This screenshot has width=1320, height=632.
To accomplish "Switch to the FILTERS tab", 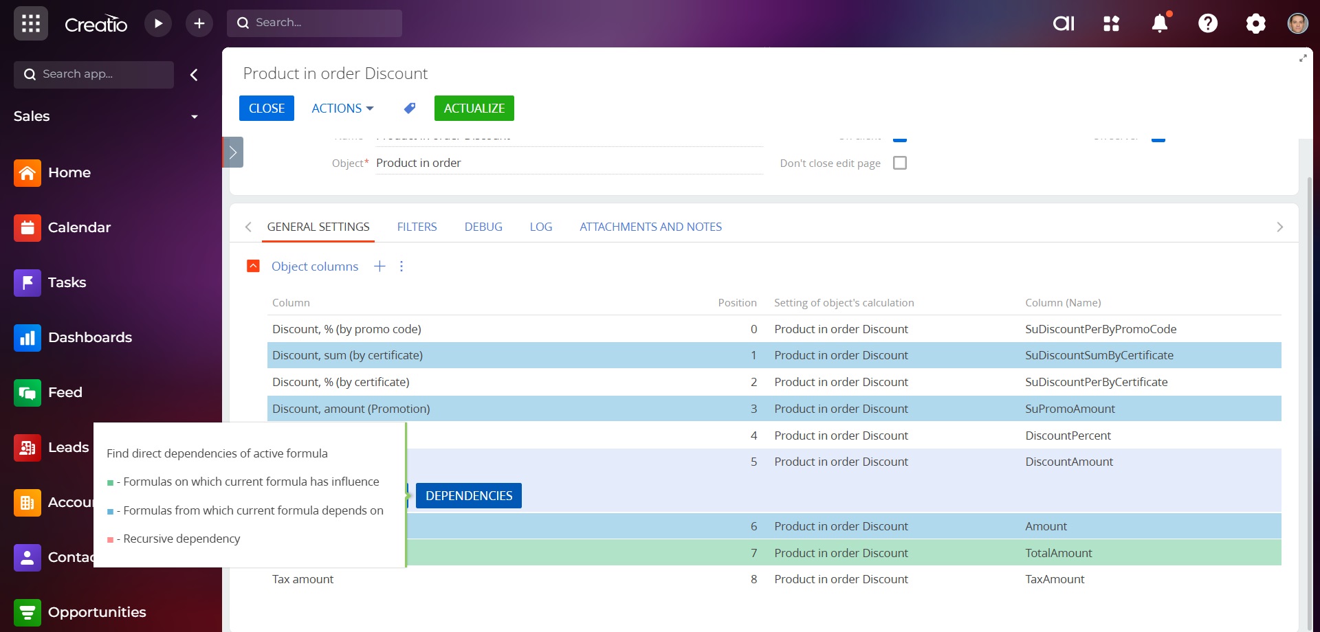I will [417, 227].
